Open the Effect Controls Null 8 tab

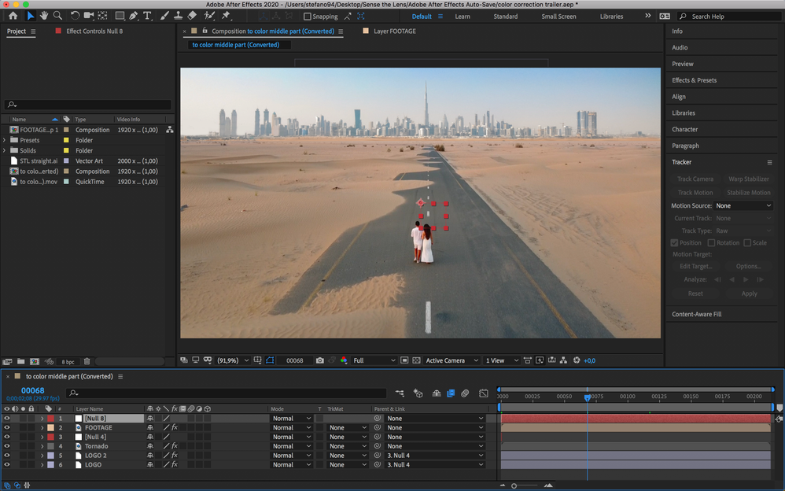point(94,31)
